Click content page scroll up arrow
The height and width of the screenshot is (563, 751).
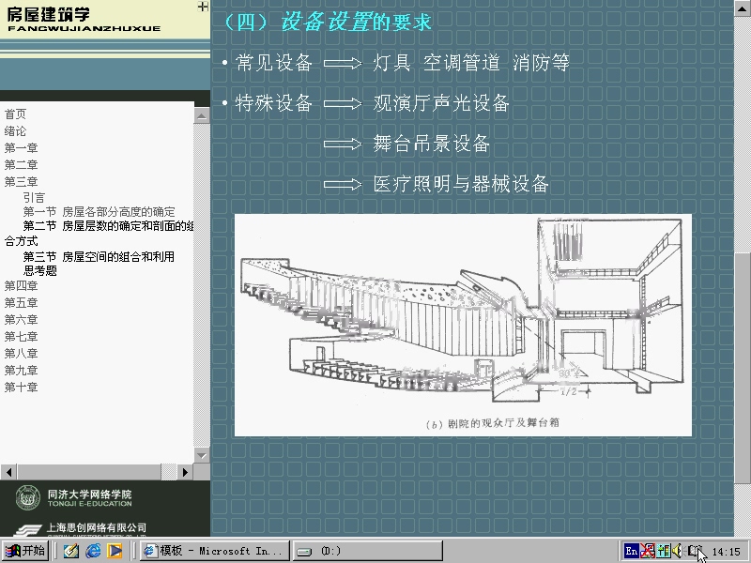[743, 7]
